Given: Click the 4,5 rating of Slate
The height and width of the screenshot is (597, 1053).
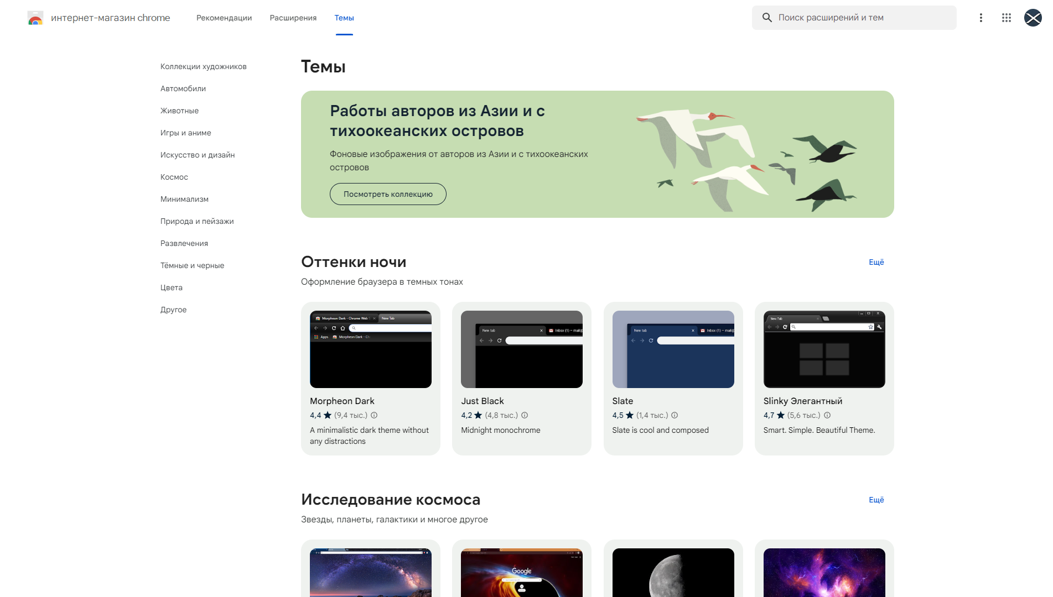Looking at the screenshot, I should click(x=618, y=415).
